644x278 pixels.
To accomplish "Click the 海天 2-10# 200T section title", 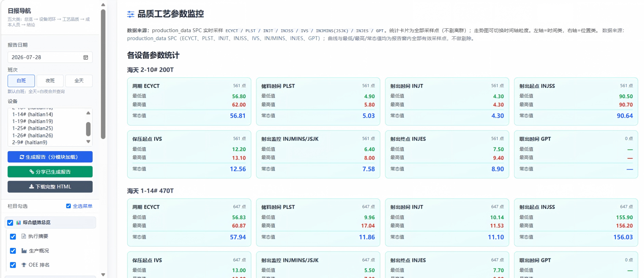I will [150, 70].
